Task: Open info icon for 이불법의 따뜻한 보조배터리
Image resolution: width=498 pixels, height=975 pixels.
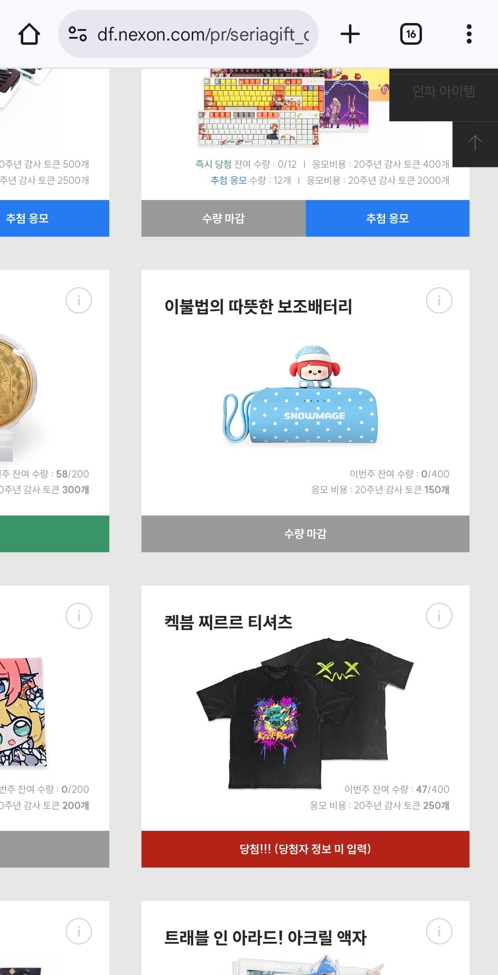Action: [439, 301]
